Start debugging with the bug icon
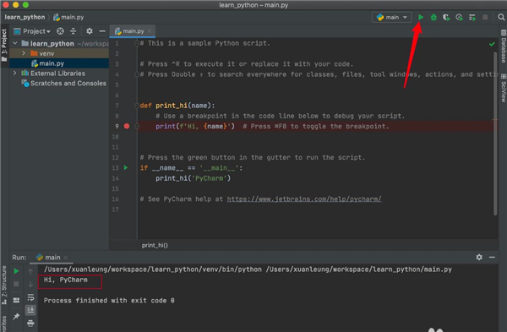507x332 pixels. [433, 17]
